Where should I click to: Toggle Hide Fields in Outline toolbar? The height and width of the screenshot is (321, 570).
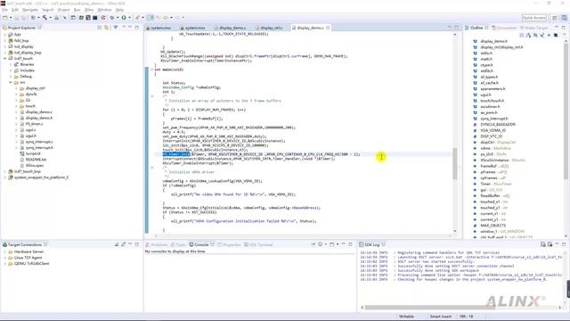(x=535, y=35)
